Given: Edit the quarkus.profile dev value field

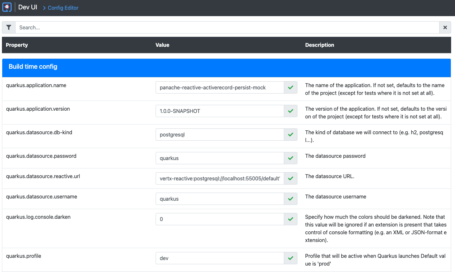Looking at the screenshot, I should [x=220, y=258].
